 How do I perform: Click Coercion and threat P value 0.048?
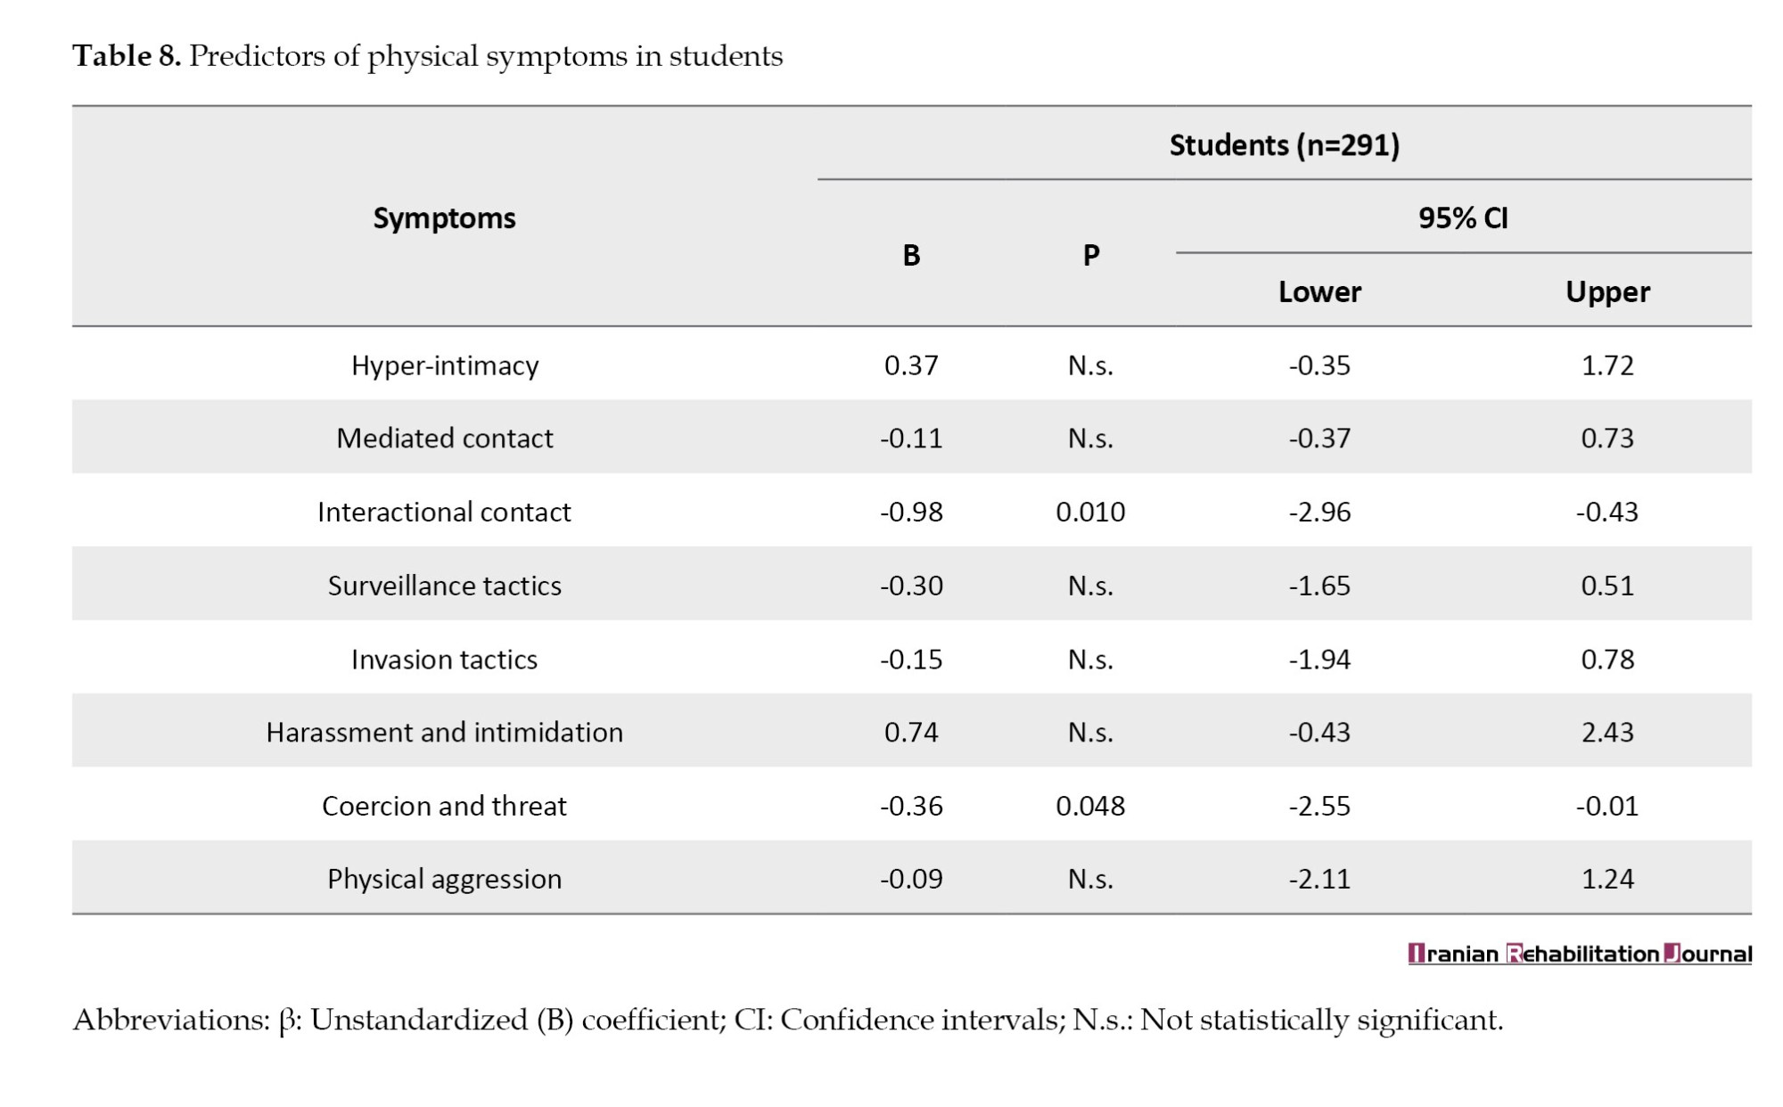1090,806
